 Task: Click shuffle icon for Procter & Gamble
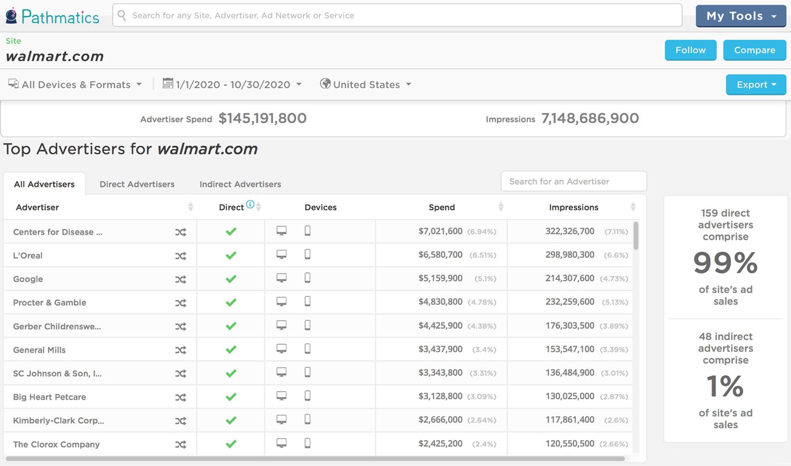coord(181,303)
